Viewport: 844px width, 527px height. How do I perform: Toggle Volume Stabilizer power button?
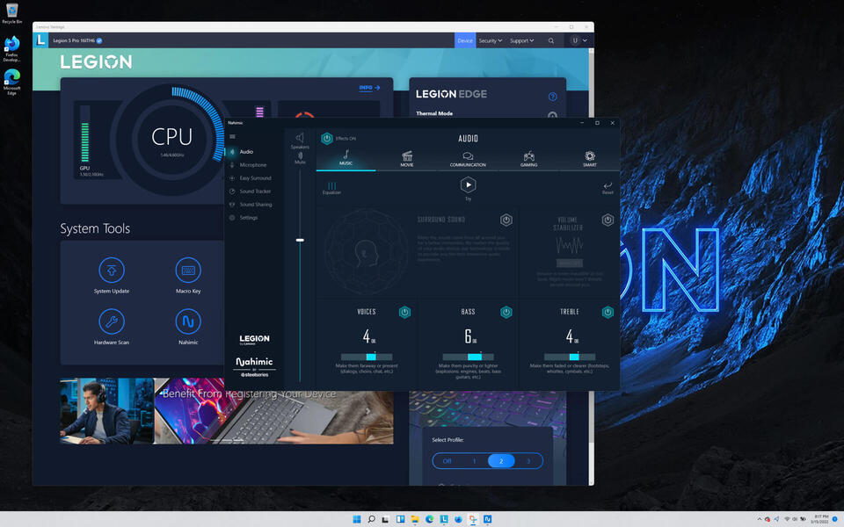pos(608,220)
